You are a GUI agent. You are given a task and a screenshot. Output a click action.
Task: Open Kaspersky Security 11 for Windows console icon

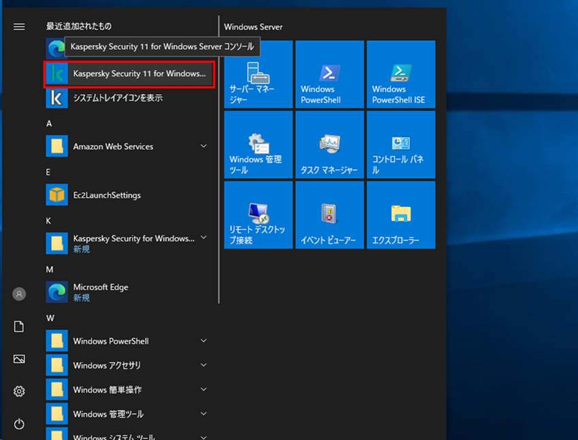[56, 73]
